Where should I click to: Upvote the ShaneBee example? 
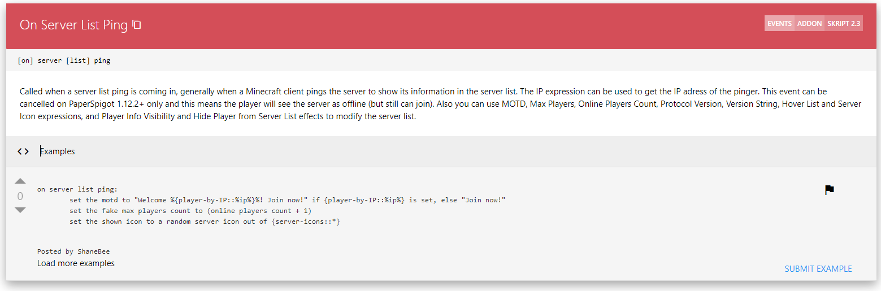coord(20,181)
